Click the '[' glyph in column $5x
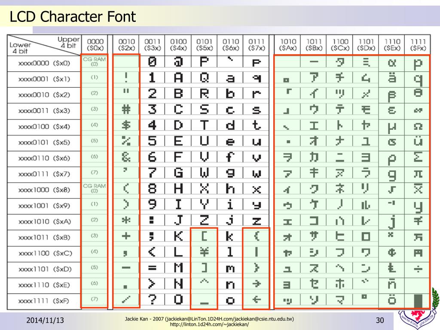 205,236
